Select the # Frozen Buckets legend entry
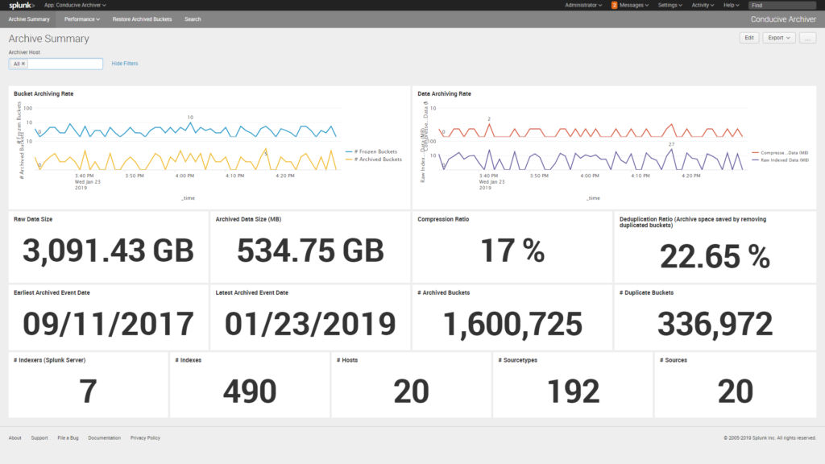This screenshot has width=825, height=464. (371, 151)
